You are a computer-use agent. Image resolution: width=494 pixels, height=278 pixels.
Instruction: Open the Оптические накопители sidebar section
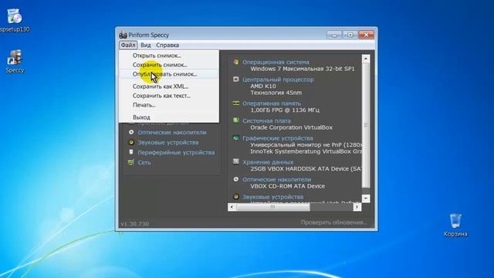tap(172, 132)
